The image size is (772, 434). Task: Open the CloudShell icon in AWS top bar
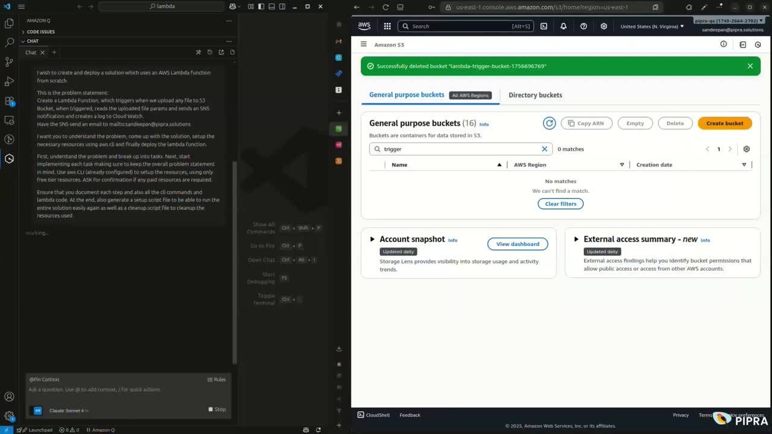pos(544,26)
